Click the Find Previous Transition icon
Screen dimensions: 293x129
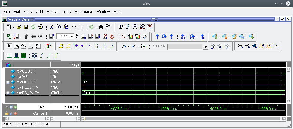point(76,46)
